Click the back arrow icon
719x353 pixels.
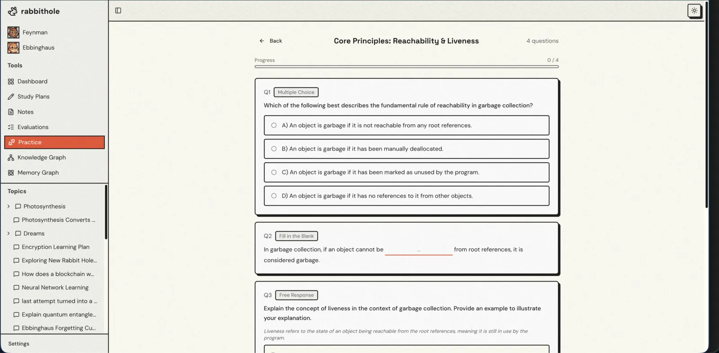(x=262, y=41)
